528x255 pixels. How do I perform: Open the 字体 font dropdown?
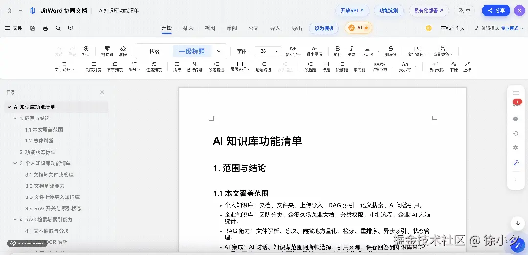243,51
